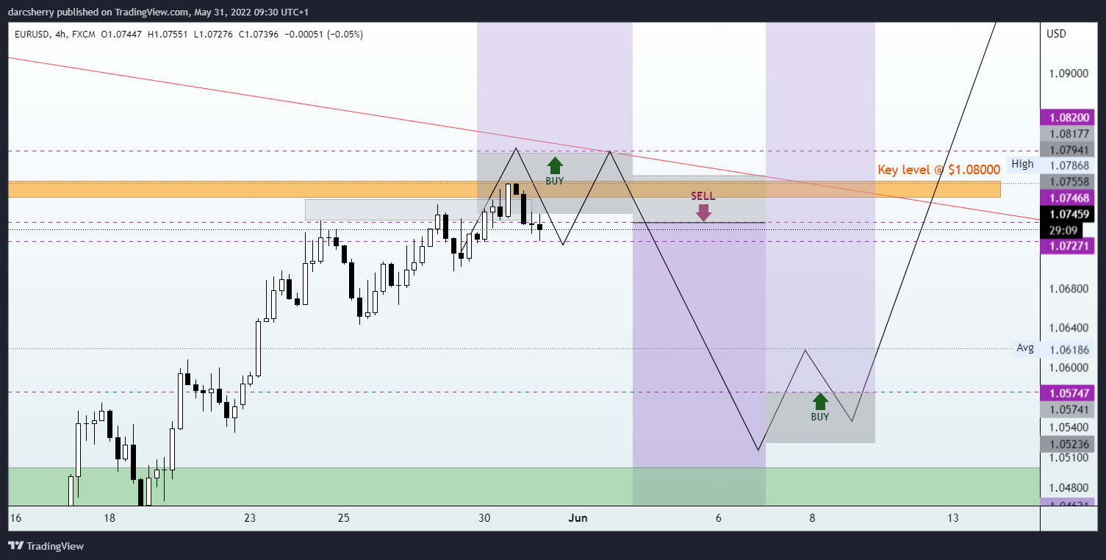1106x560 pixels.
Task: Click the USD currency label on price axis
Action: pos(1056,34)
